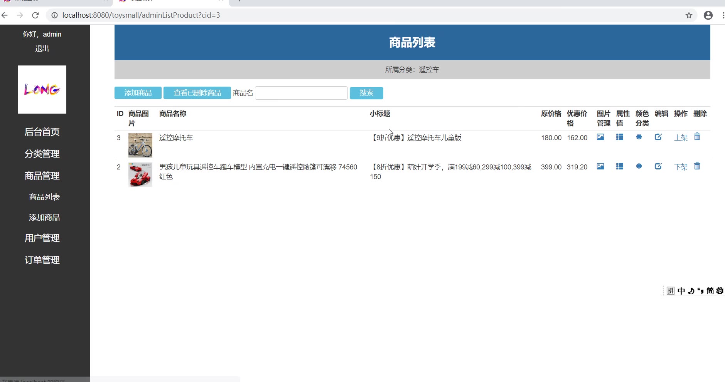Select 添加商品 submenu item in sidebar
Image resolution: width=725 pixels, height=382 pixels.
pos(44,217)
